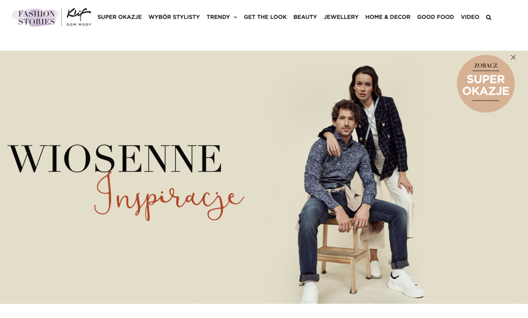This screenshot has height=318, width=528.
Task: Click the Fashion Stories logo
Action: click(36, 17)
